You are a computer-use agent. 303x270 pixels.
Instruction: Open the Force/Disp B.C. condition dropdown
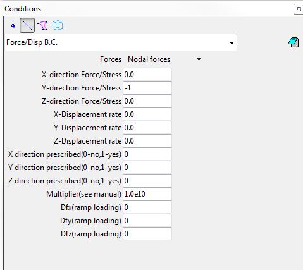tap(121, 42)
